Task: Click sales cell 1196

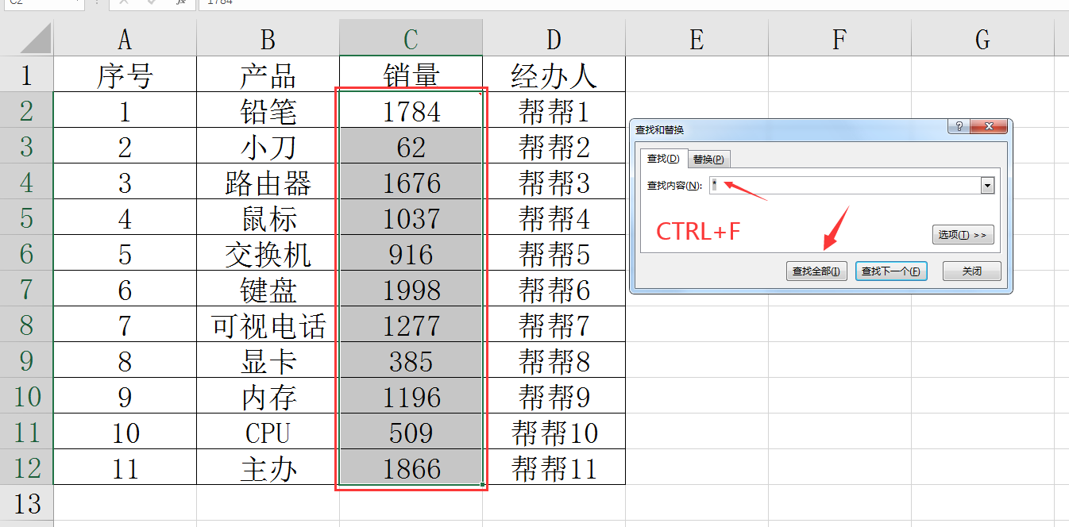Action: click(x=411, y=395)
